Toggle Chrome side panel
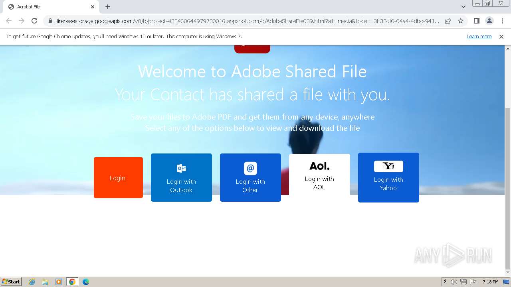511x287 pixels. (x=476, y=21)
